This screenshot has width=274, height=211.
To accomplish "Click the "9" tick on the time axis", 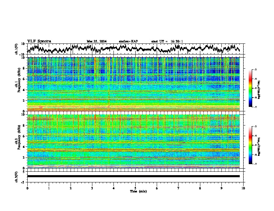I will pos(221,188).
